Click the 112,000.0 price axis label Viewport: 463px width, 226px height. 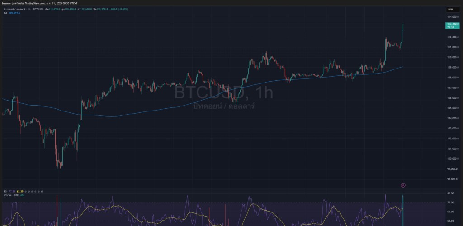453,37
